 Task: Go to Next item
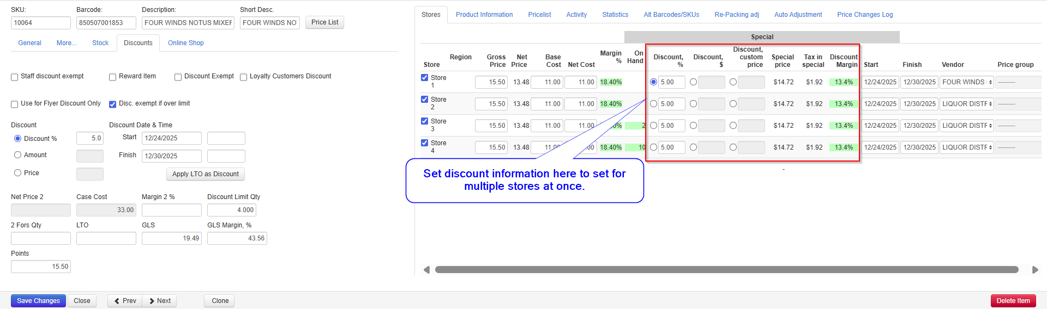coord(160,301)
